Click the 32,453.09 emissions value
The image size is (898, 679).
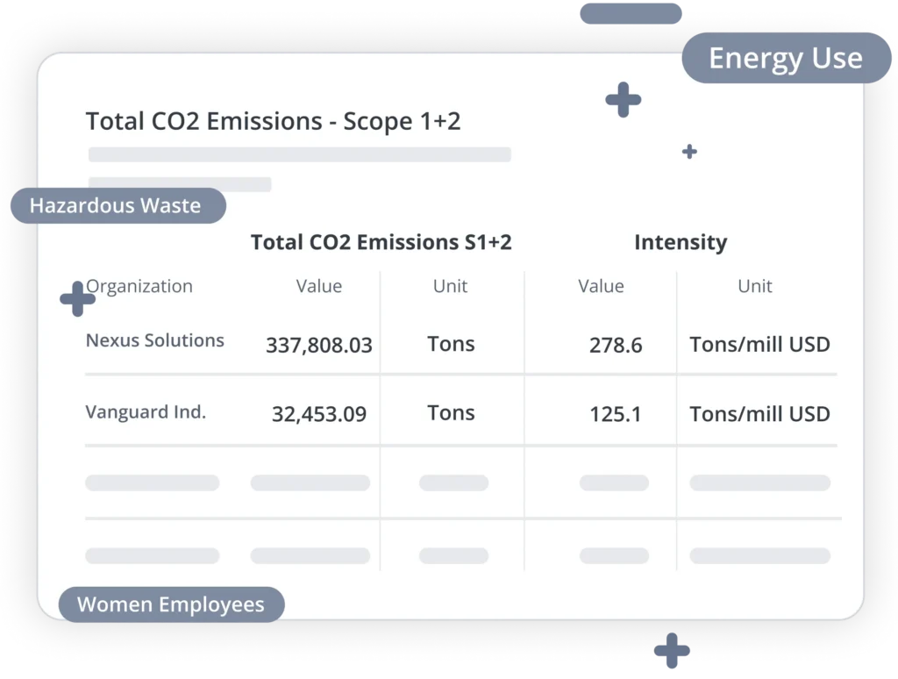(319, 414)
